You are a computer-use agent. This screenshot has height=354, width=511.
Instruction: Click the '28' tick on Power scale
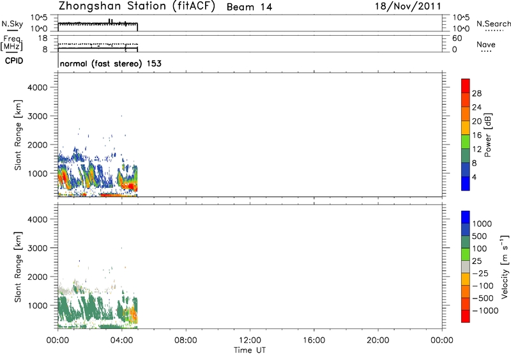click(477, 93)
